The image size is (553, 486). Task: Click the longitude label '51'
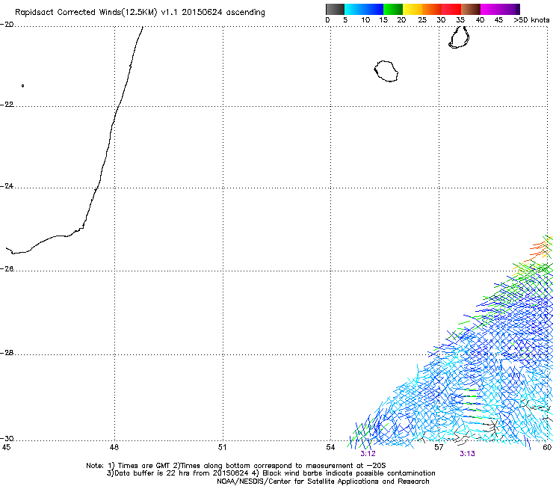(x=222, y=448)
